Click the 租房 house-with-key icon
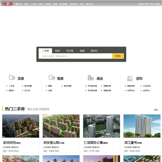 pyautogui.click(x=52, y=77)
